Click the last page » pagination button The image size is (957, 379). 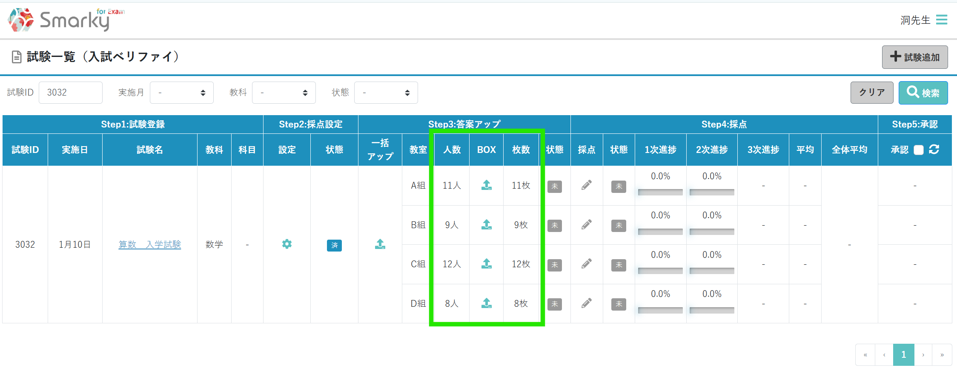942,355
